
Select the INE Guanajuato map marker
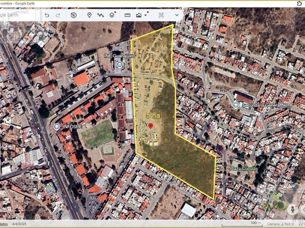pos(119,64)
